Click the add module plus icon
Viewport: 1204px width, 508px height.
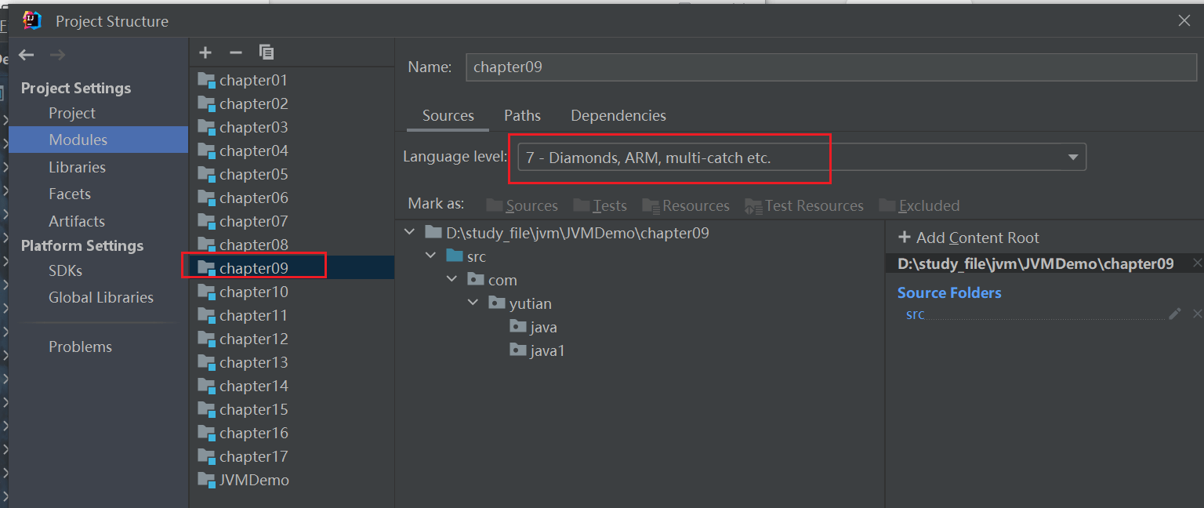(x=205, y=53)
